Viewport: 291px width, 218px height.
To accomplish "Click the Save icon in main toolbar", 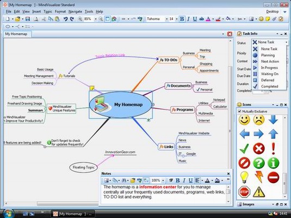I will pyautogui.click(x=27, y=19).
